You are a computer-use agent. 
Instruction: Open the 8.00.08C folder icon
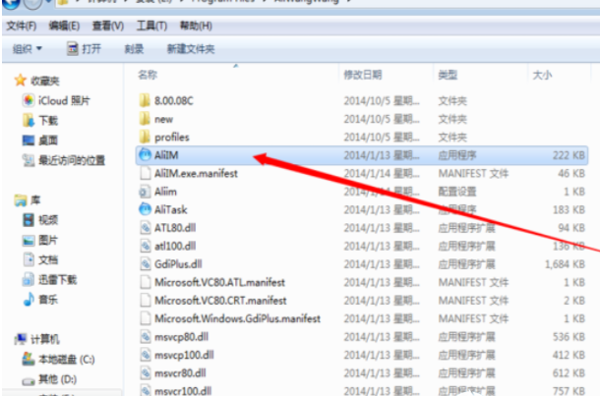[x=145, y=100]
